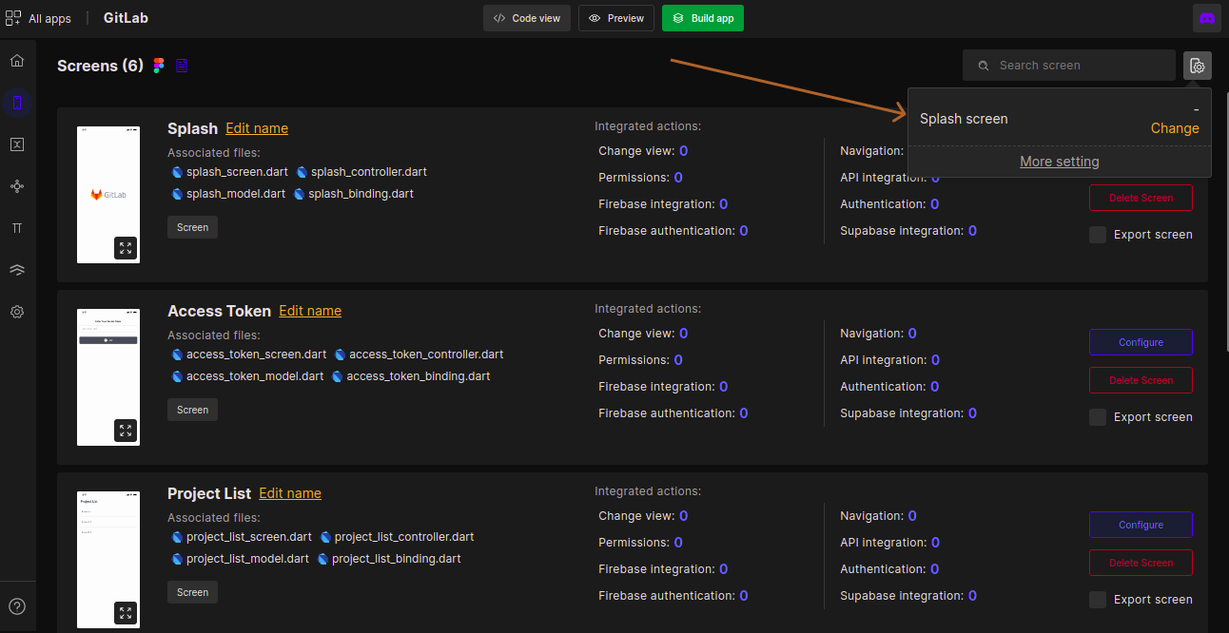The image size is (1229, 633).
Task: Click the screen settings gear near search bar
Action: click(1197, 65)
